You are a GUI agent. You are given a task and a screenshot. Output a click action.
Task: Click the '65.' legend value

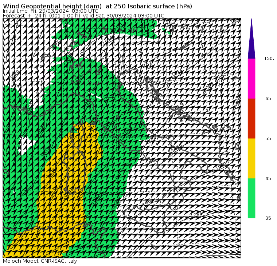point(269,98)
